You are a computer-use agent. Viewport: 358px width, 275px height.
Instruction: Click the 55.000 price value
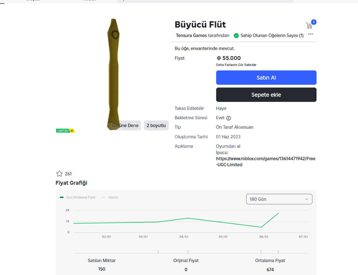(x=232, y=58)
